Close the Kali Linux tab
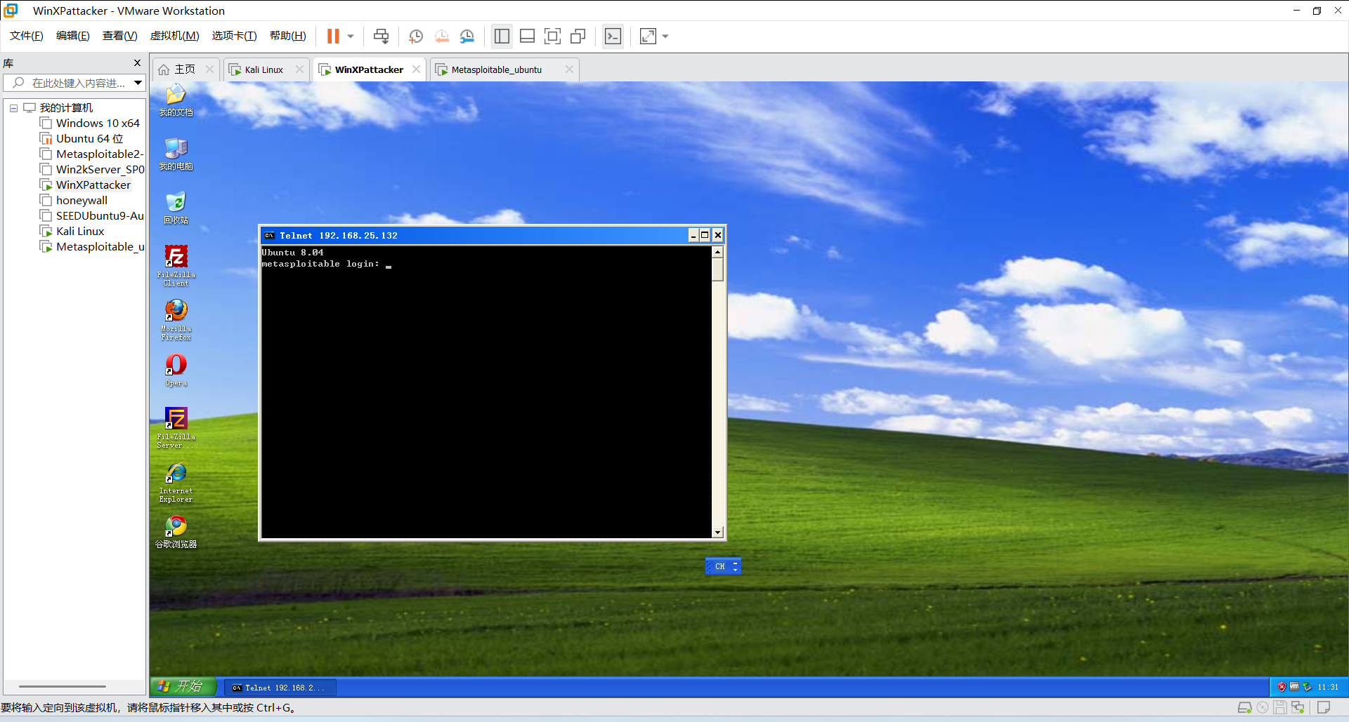The height and width of the screenshot is (722, 1349). point(299,69)
